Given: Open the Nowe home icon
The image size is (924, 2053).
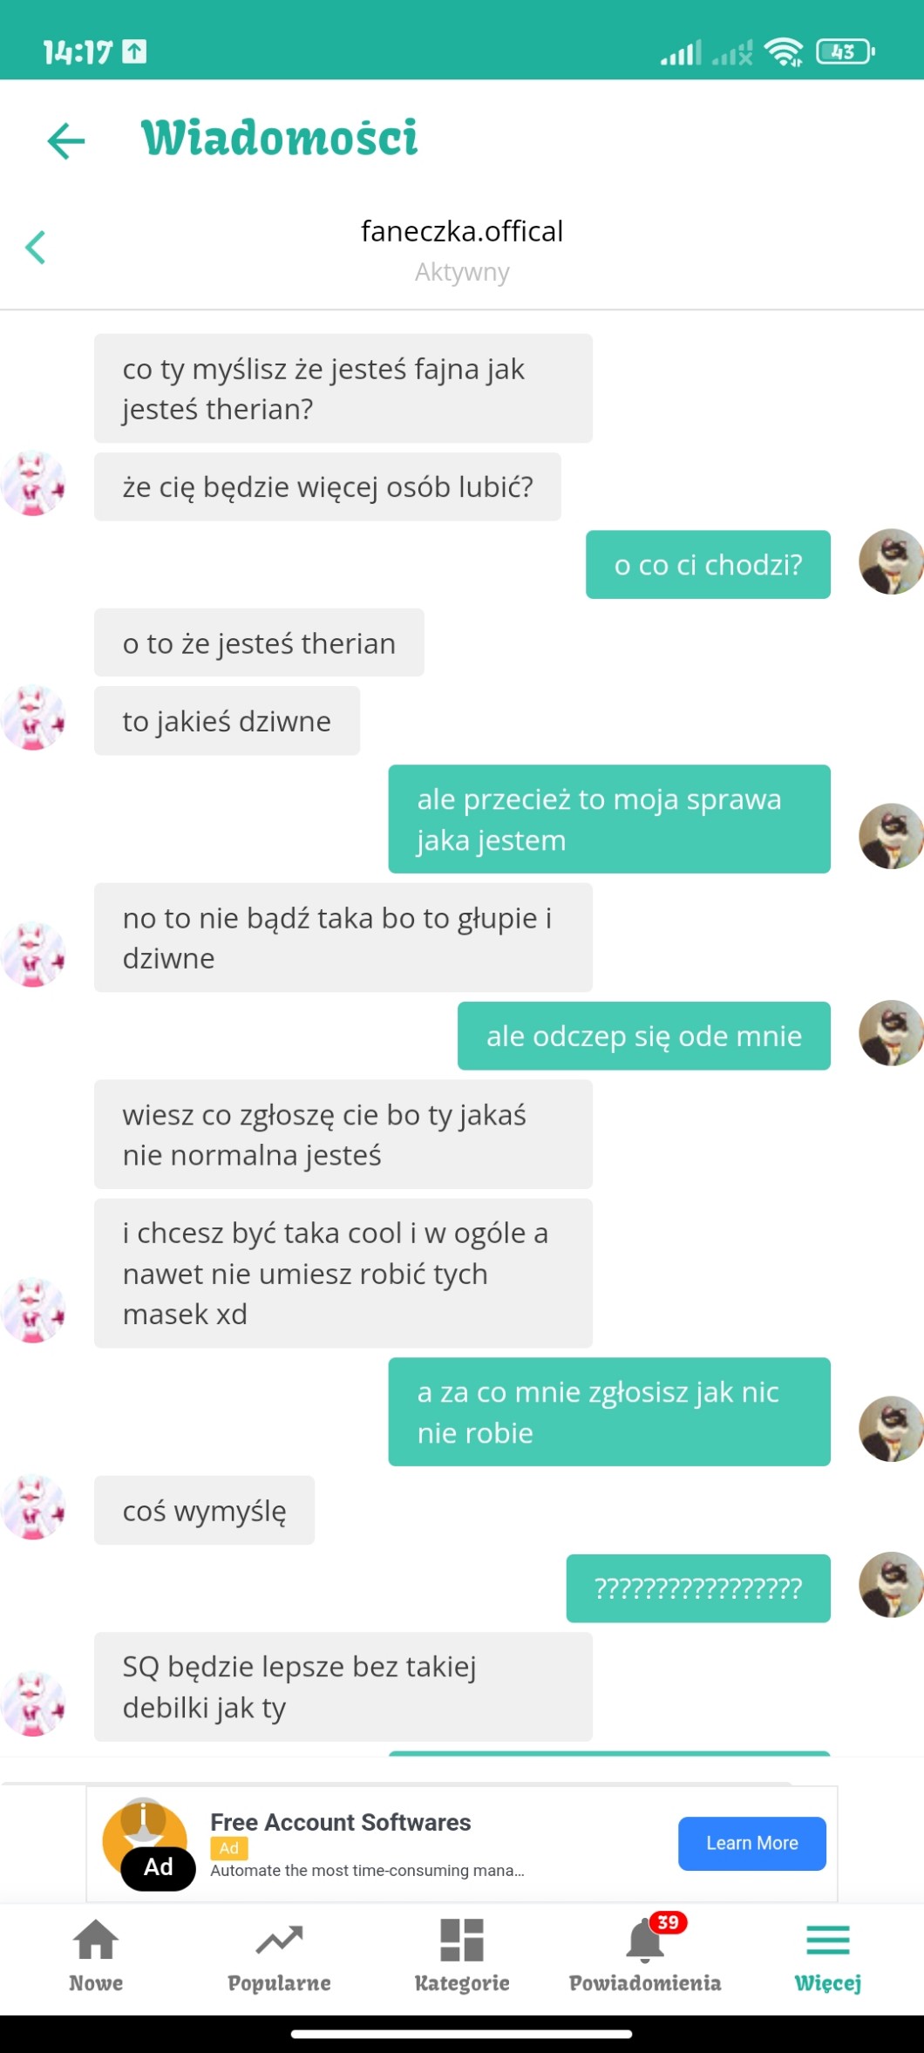Looking at the screenshot, I should pyautogui.click(x=96, y=1941).
